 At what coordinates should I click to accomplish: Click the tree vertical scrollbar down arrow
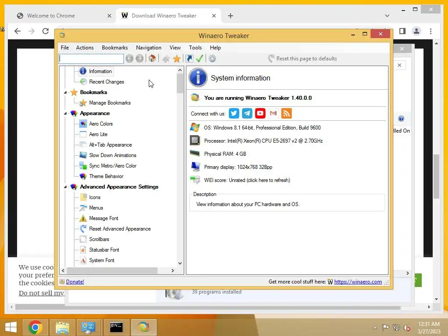coord(180,263)
